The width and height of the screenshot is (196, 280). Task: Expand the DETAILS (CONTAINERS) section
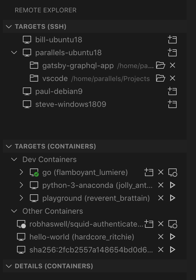point(9,266)
